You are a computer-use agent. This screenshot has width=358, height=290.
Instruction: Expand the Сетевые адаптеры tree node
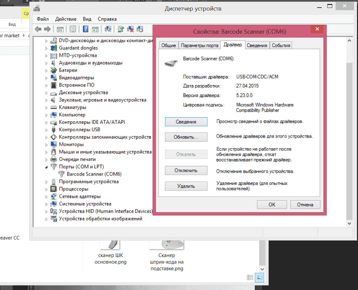coord(46,197)
